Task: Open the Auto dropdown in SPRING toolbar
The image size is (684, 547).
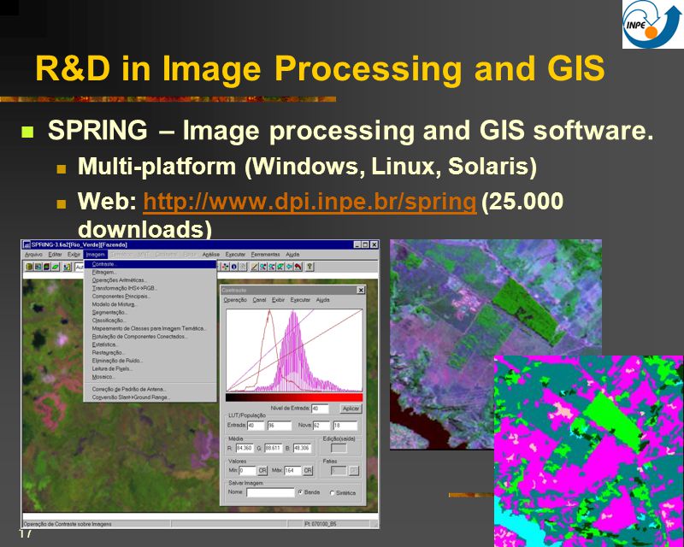Action: (x=80, y=267)
